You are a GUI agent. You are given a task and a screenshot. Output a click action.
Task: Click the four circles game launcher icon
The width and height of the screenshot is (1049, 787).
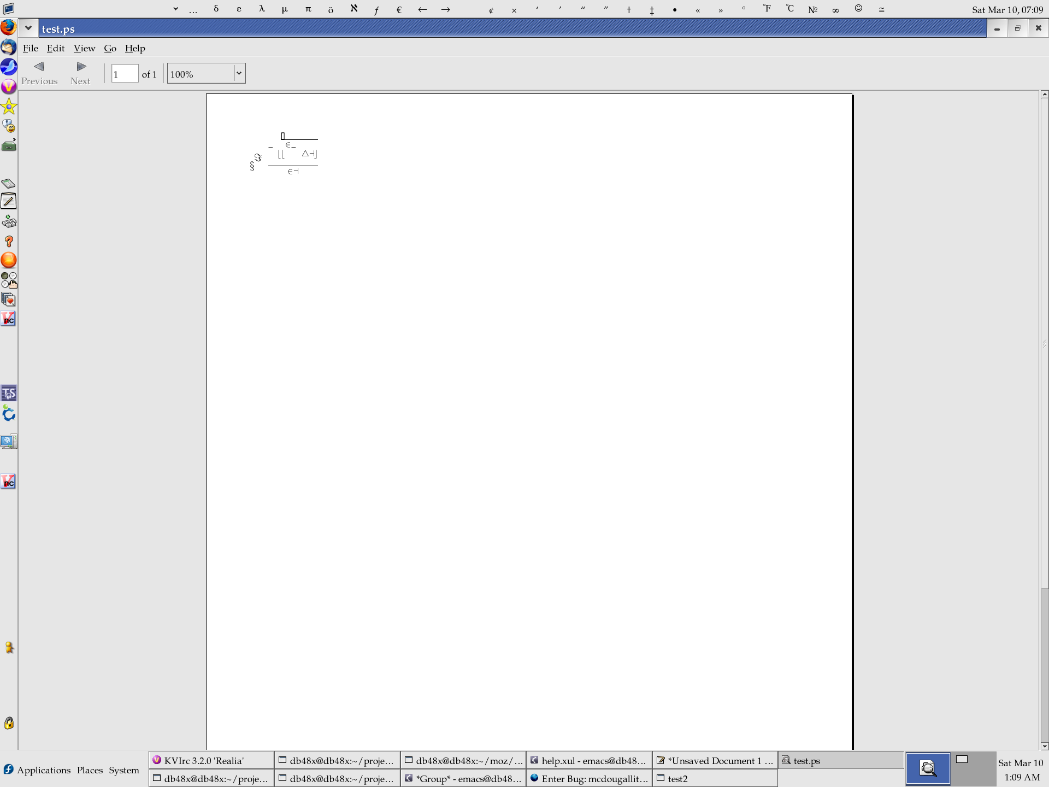point(9,280)
